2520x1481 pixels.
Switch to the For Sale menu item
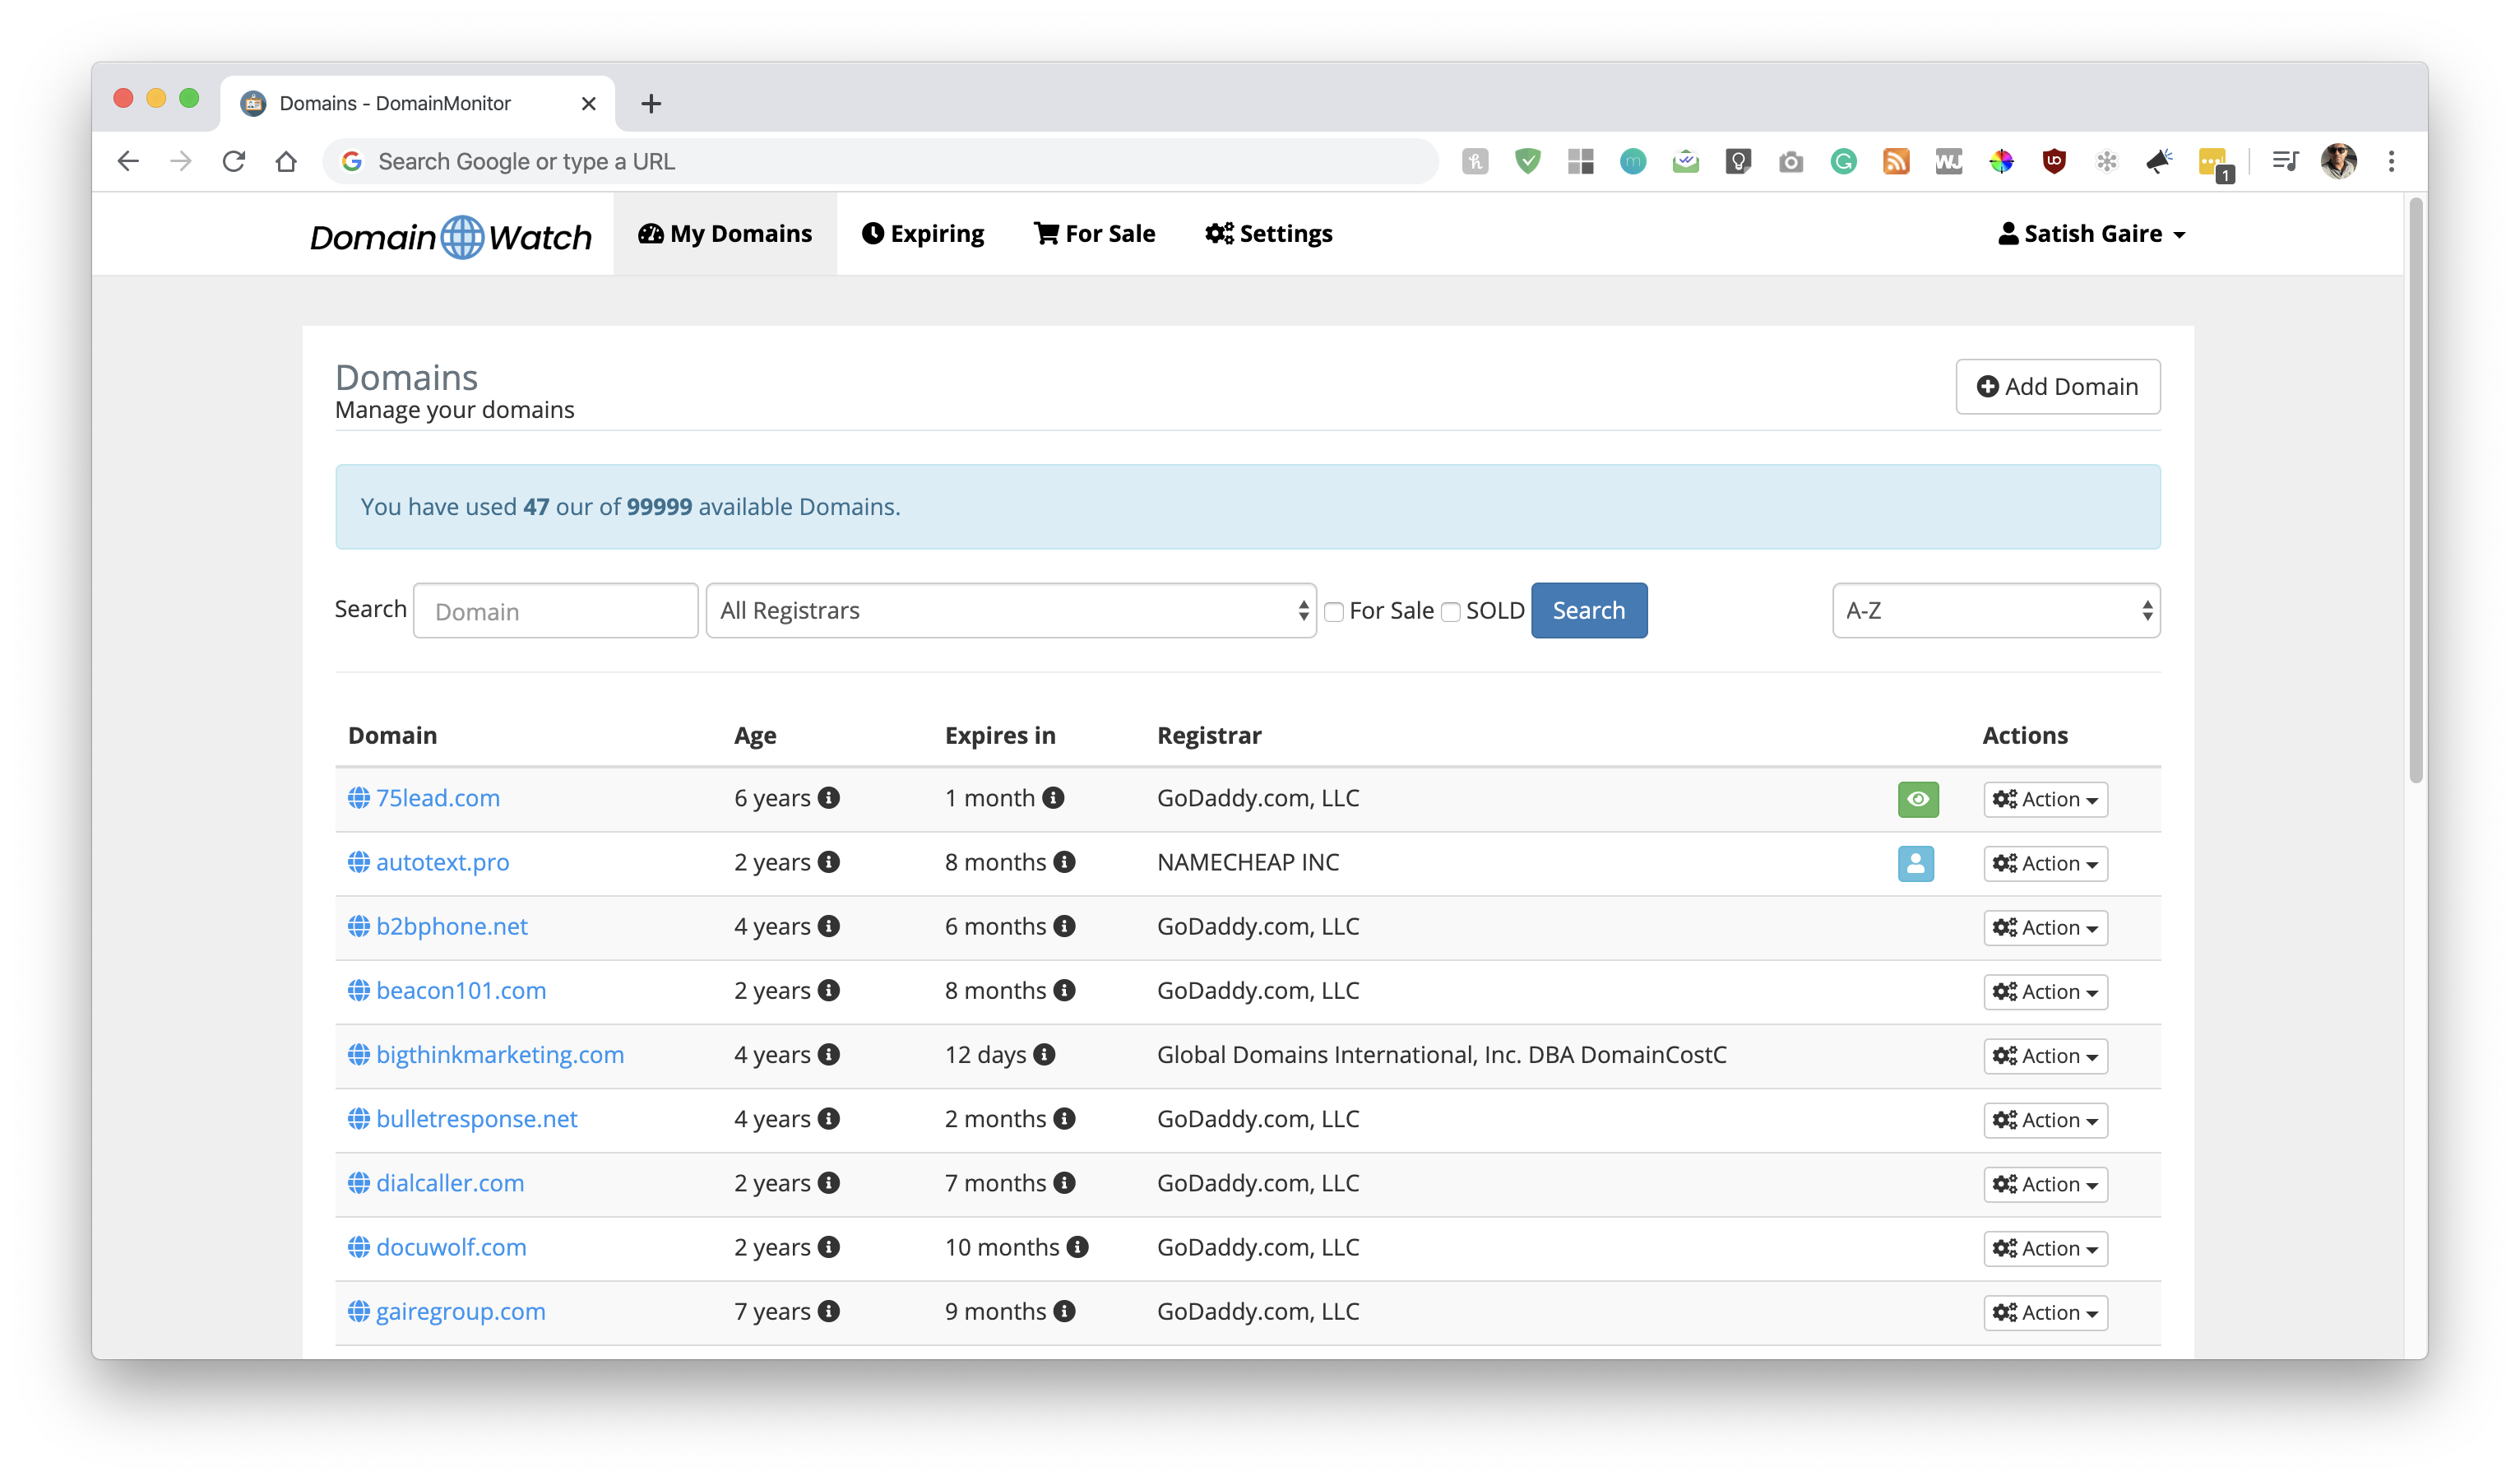(1094, 234)
